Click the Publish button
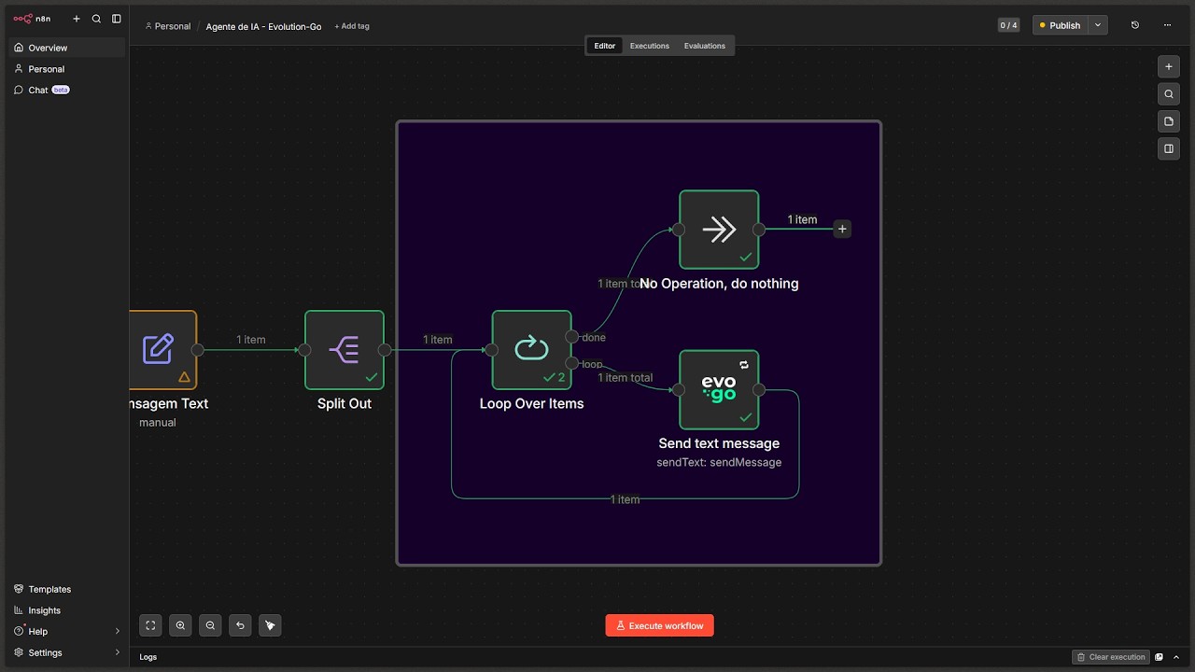Screen dimensions: 1195x672 pos(1061,25)
